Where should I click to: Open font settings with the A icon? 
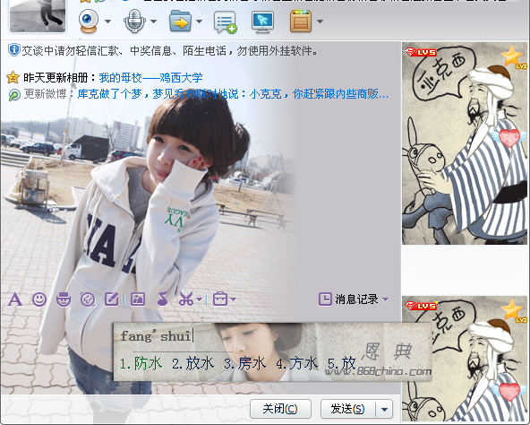click(x=14, y=299)
